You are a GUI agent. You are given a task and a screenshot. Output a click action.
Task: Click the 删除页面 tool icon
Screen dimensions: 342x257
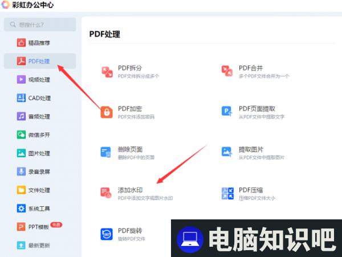[106, 152]
